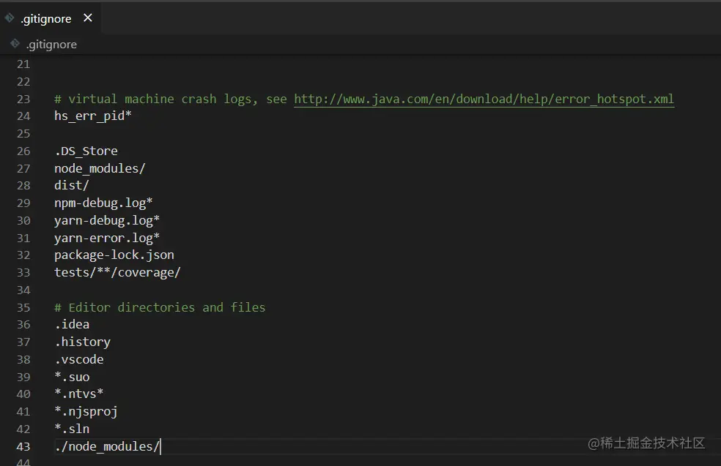The height and width of the screenshot is (466, 721).
Task: Click the '.idea' entry
Action: tap(73, 325)
